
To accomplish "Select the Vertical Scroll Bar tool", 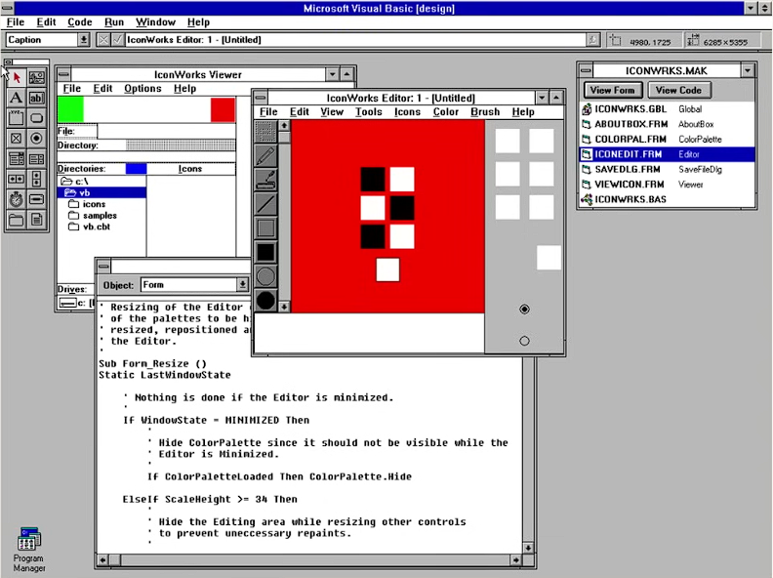I will 36,179.
